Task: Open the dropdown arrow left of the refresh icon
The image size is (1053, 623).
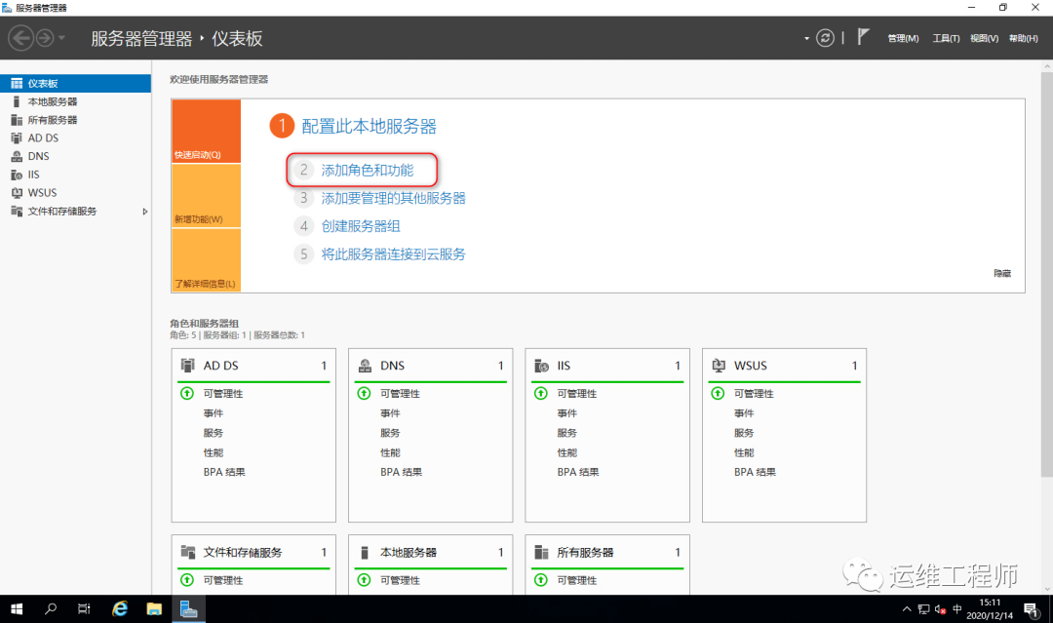Action: coord(806,38)
